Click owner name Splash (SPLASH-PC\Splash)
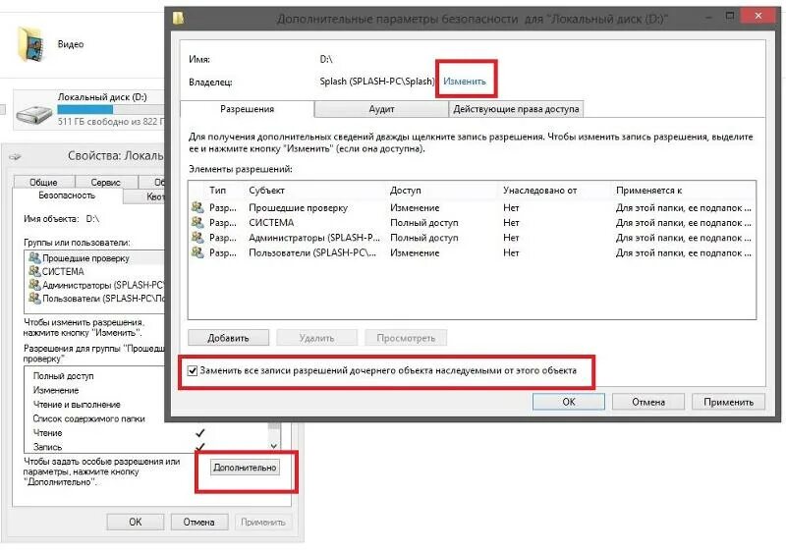The height and width of the screenshot is (554, 786). point(377,82)
